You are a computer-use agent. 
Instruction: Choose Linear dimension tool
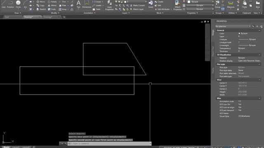(97, 2)
